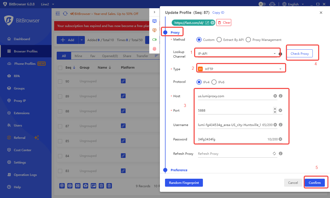Click the Copy ID link
Screen dimensions: 330x198
[x=218, y=13]
